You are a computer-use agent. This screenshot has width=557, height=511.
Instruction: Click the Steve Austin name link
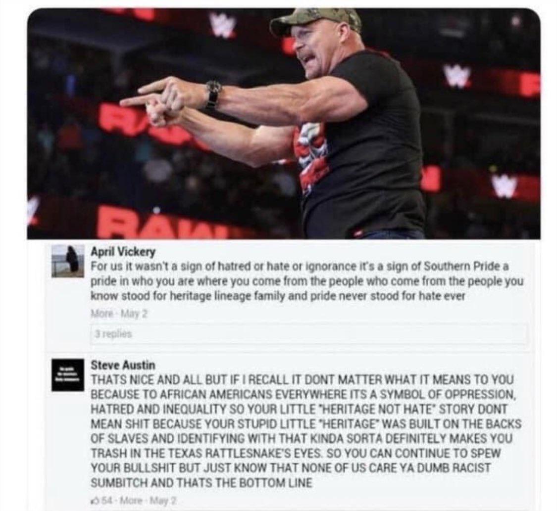point(123,365)
